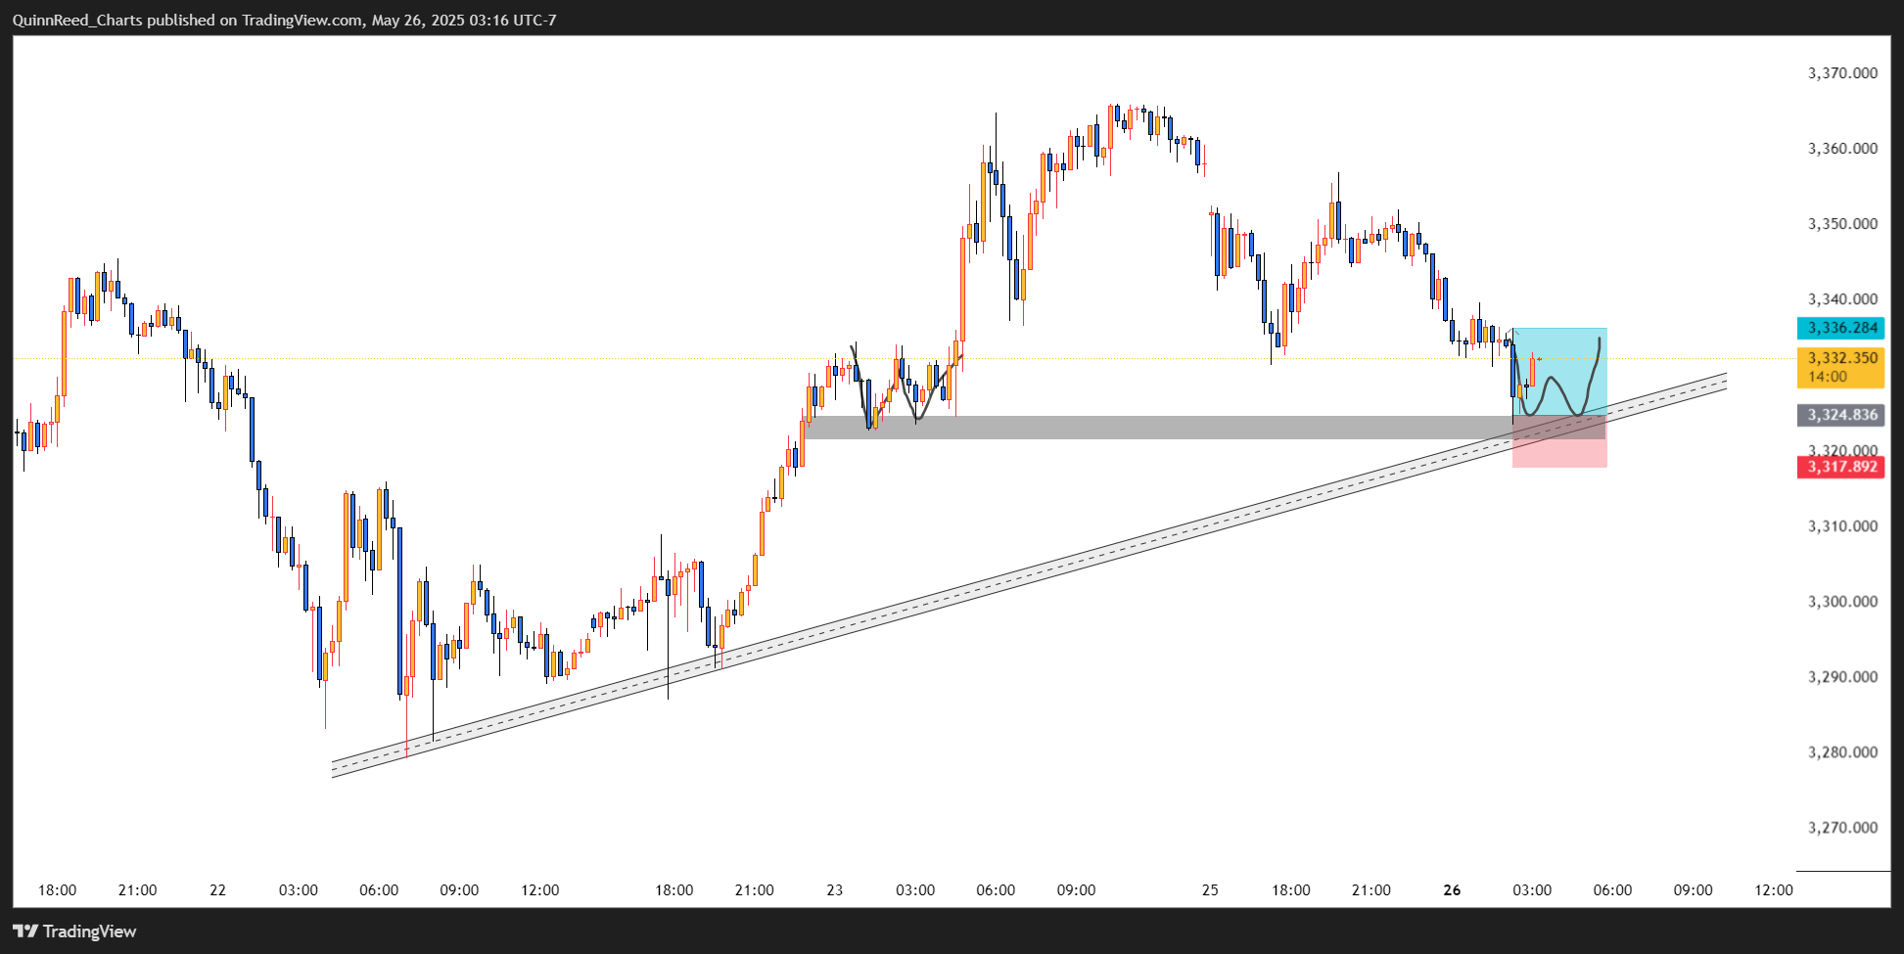Click the 3,317.892 stop-loss price label
Viewport: 1904px width, 954px height.
(x=1840, y=467)
